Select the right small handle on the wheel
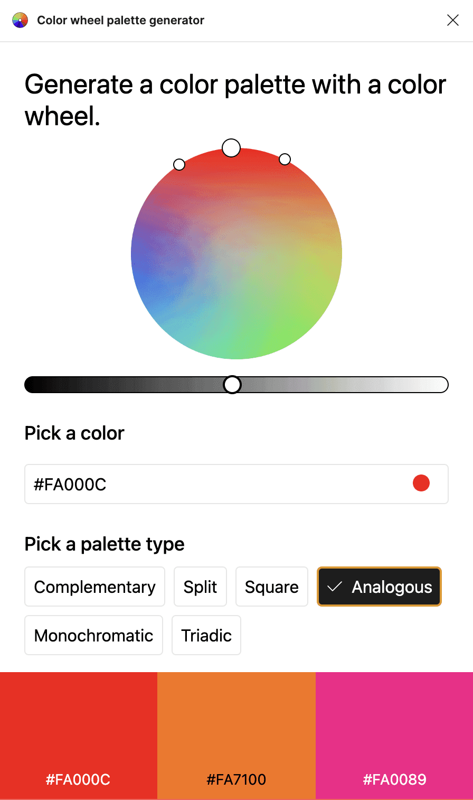473x800 pixels. 285,159
